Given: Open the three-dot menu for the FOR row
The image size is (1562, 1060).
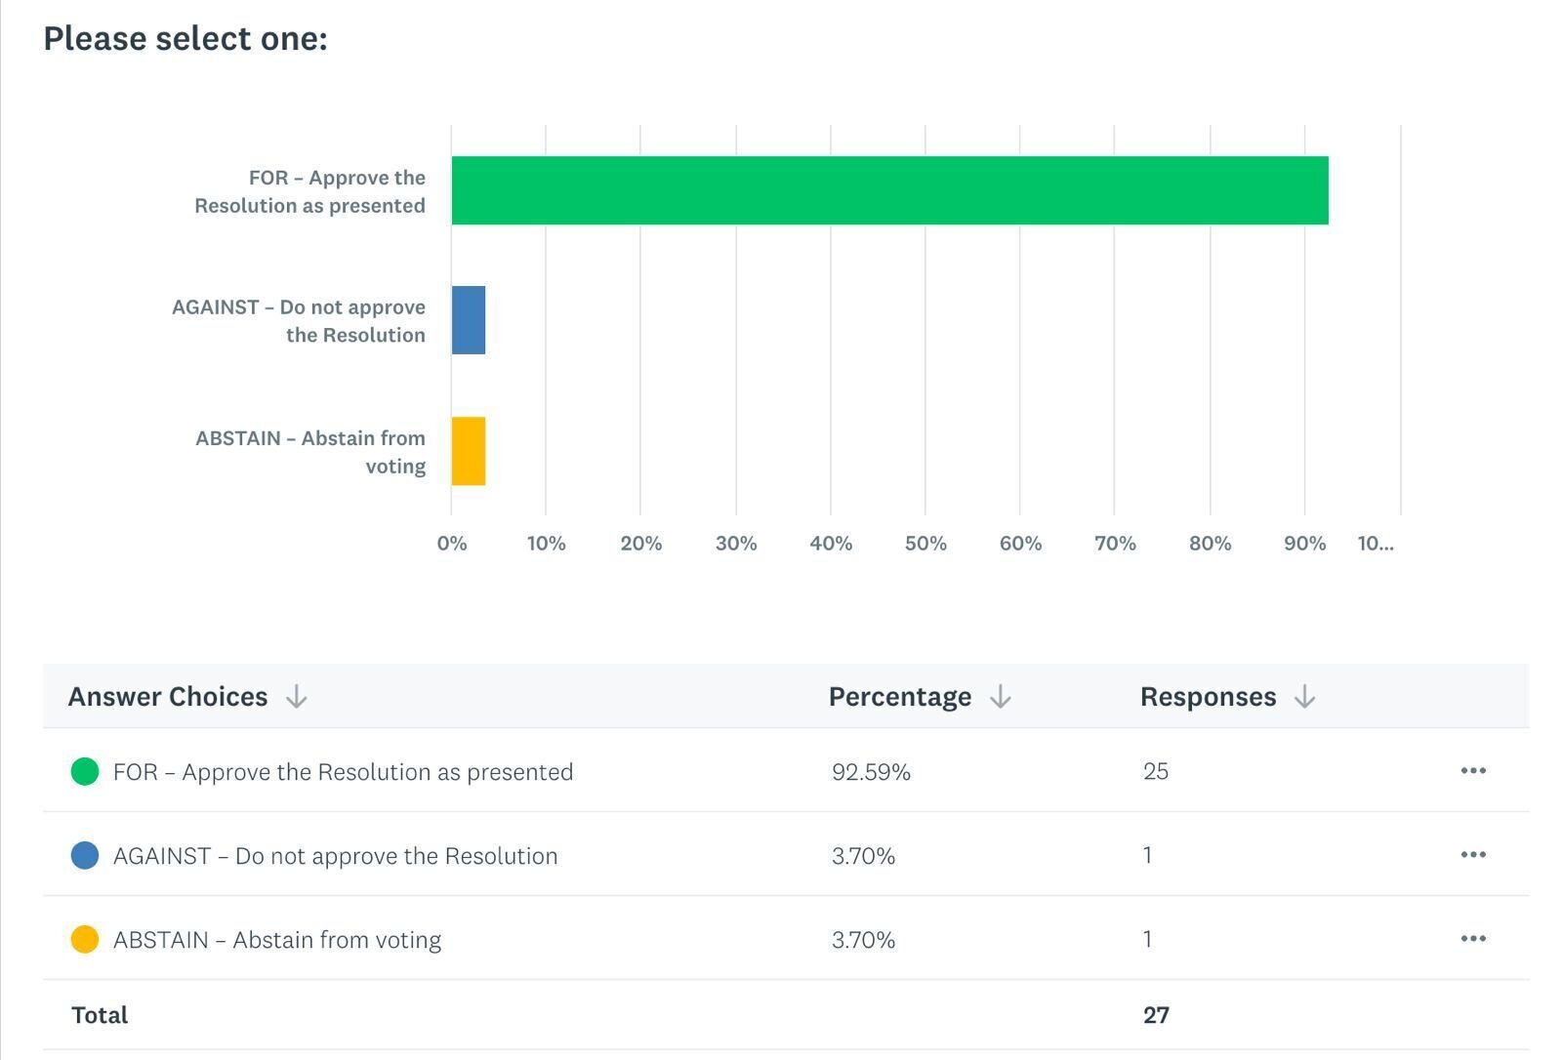Looking at the screenshot, I should point(1473,771).
